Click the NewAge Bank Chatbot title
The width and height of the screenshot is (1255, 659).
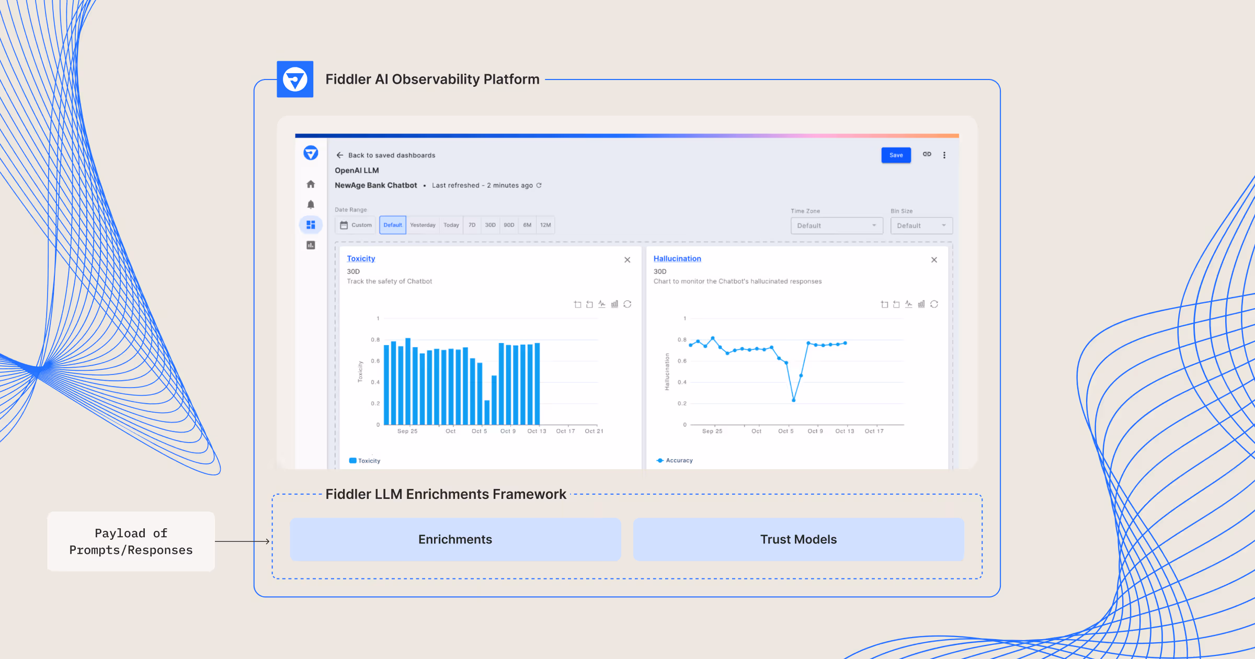pyautogui.click(x=376, y=185)
